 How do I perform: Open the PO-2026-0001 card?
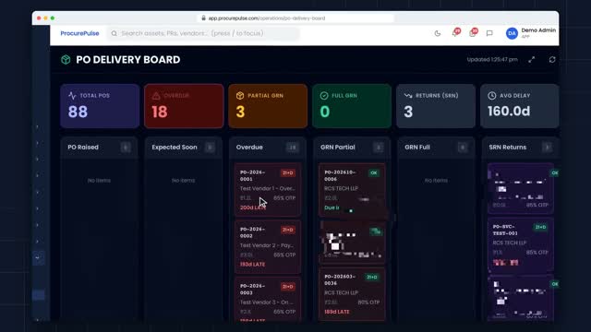[x=268, y=190]
